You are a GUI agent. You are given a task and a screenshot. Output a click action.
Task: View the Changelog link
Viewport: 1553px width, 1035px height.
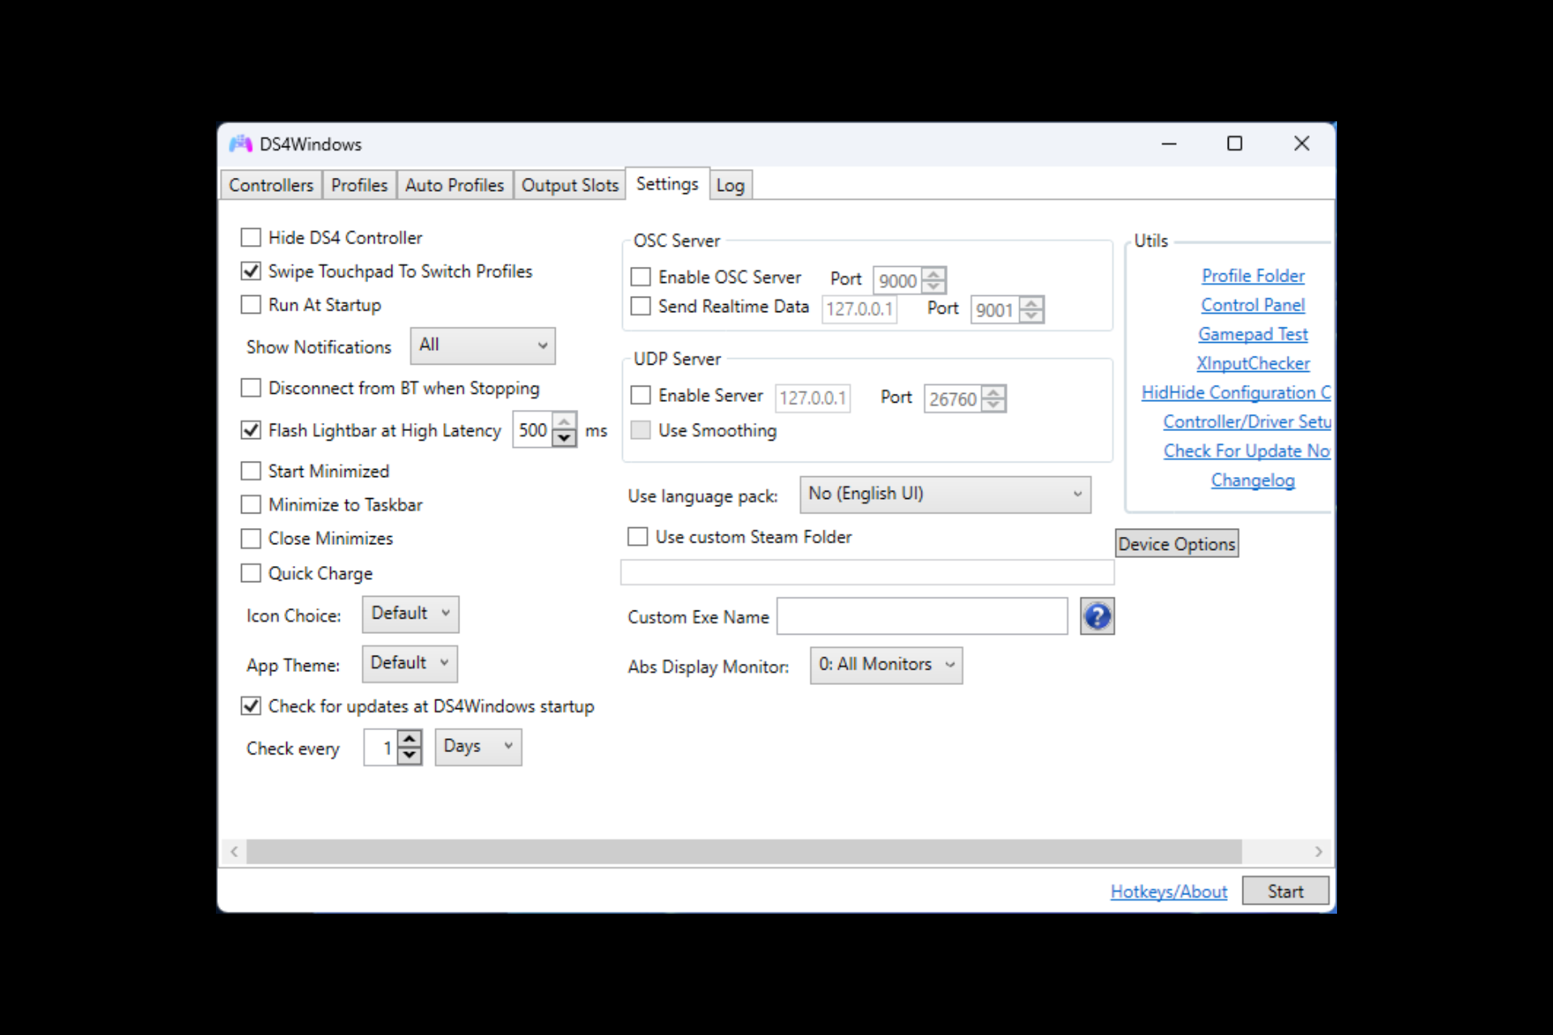(1253, 479)
